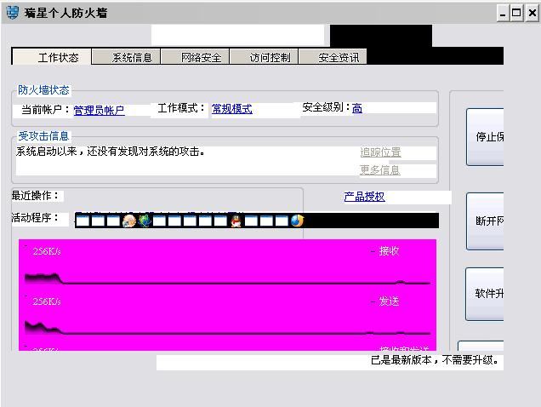The width and height of the screenshot is (541, 407).
Task: Click the face avatar icon in active programs
Action: 129,221
